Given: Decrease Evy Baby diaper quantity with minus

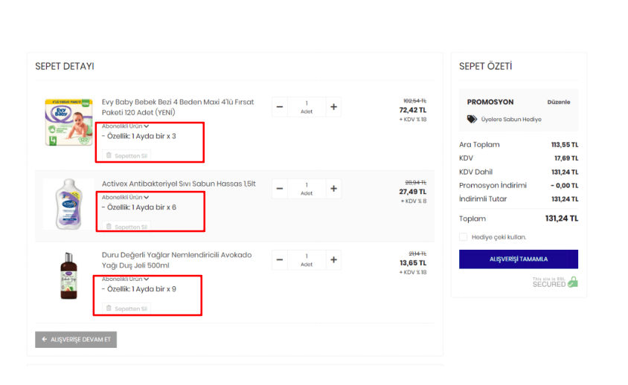Looking at the screenshot, I should coord(280,107).
